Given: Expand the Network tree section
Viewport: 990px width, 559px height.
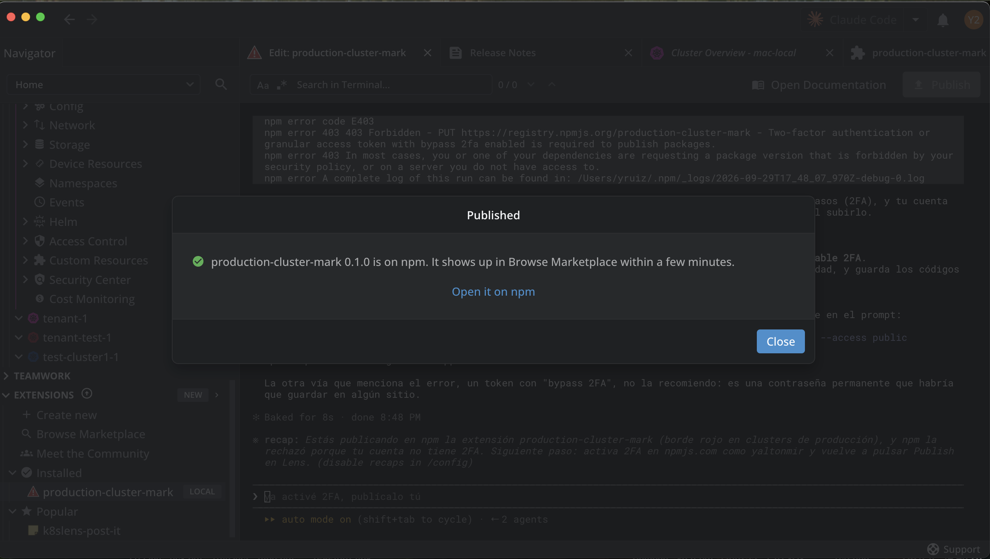Looking at the screenshot, I should [x=25, y=125].
